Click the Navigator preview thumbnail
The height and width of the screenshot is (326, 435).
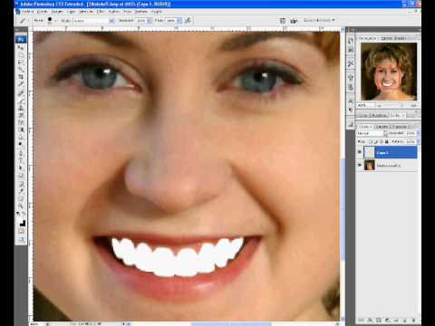(389, 72)
